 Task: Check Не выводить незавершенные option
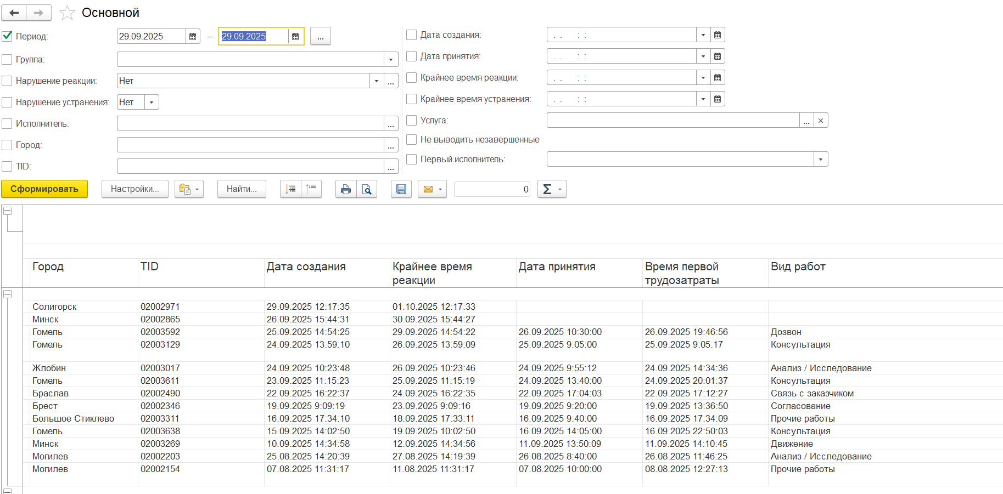[411, 140]
